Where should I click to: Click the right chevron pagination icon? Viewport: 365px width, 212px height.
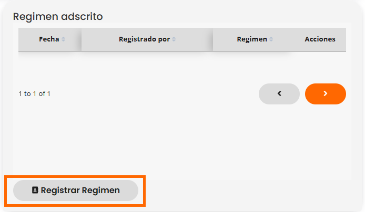click(x=326, y=93)
